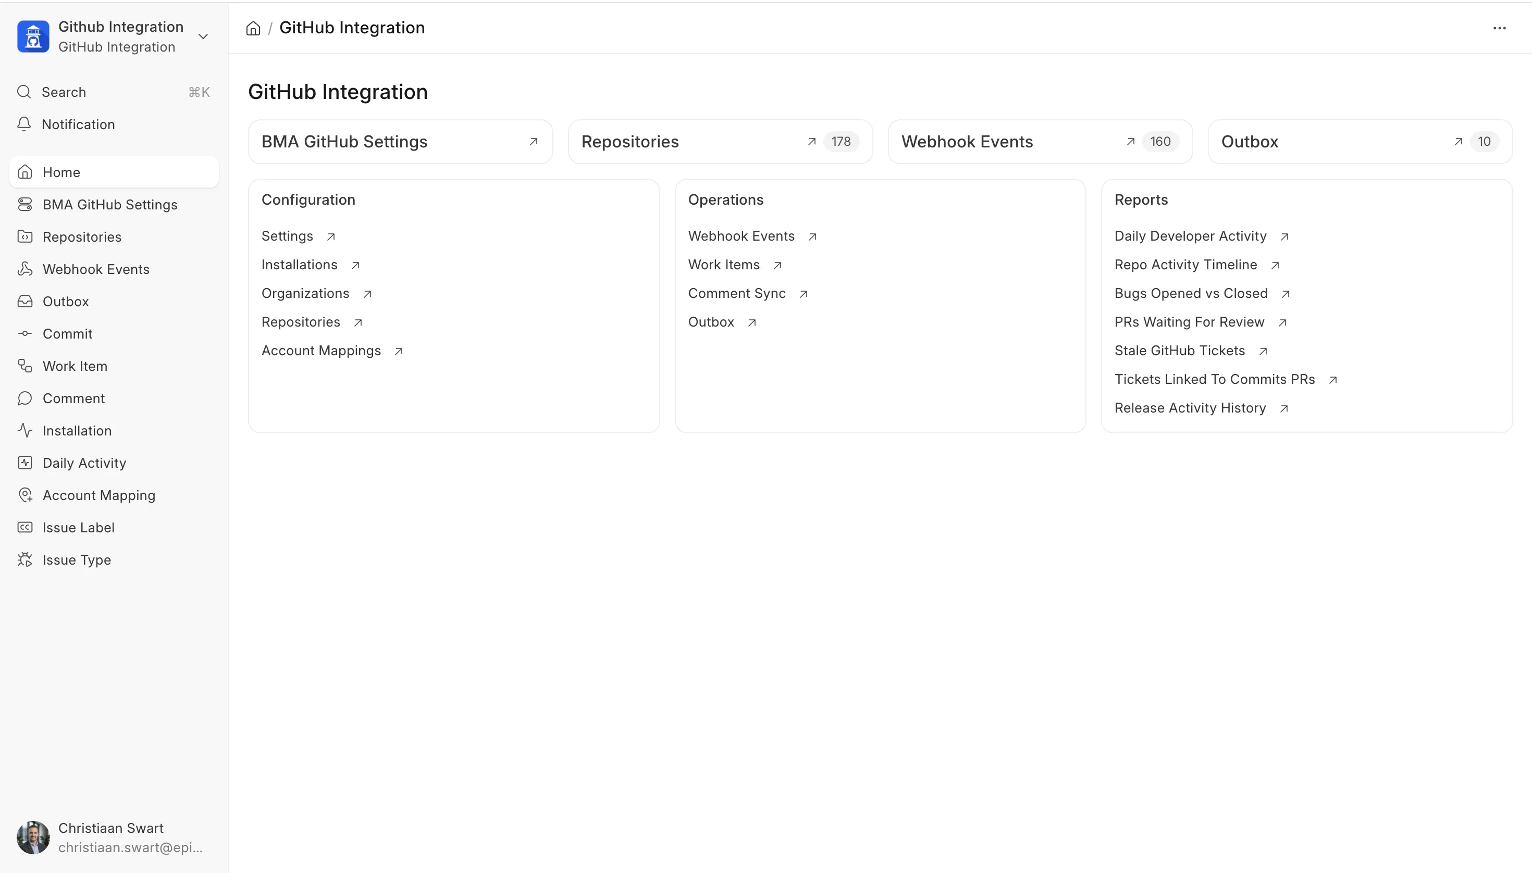The width and height of the screenshot is (1532, 873).
Task: Open Daily Developer Activity report
Action: pos(1190,236)
